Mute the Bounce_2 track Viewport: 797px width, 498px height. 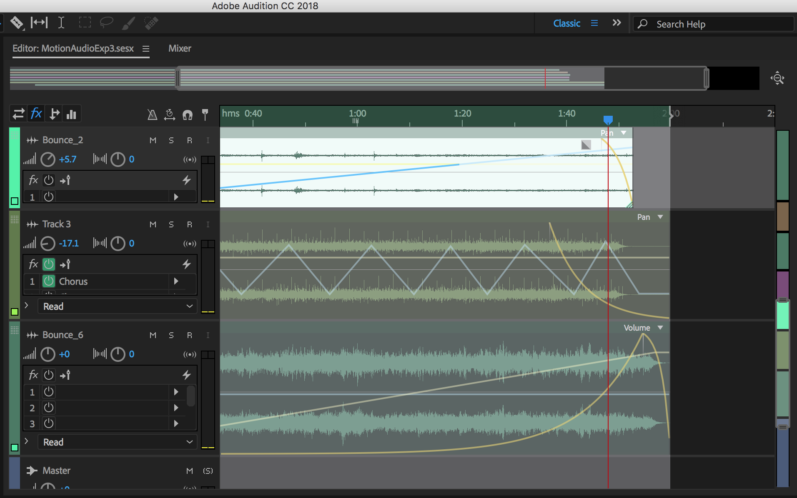(153, 140)
